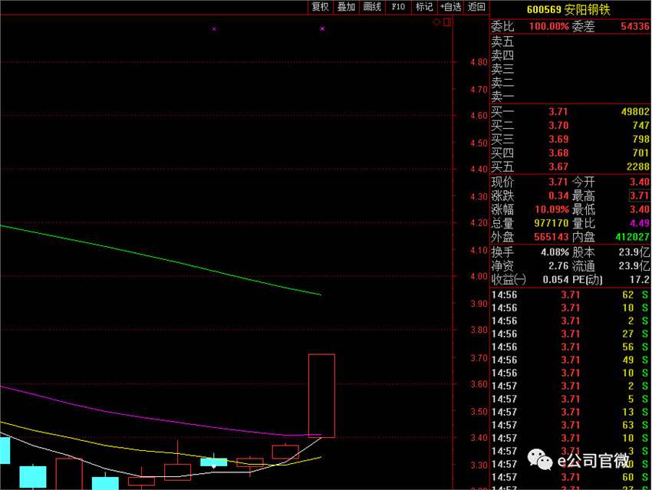
Task: Add stock via +自选 button
Action: pyautogui.click(x=450, y=7)
